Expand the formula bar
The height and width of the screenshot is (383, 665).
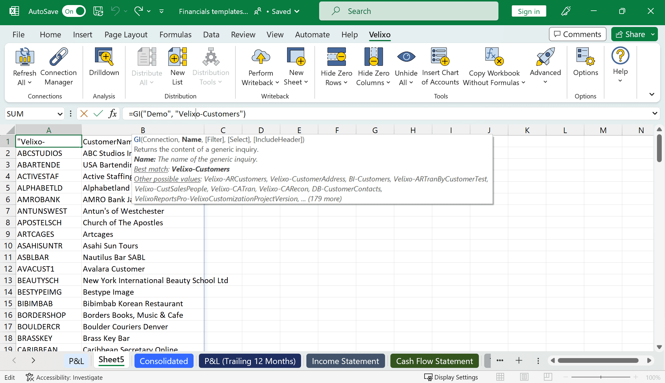655,114
